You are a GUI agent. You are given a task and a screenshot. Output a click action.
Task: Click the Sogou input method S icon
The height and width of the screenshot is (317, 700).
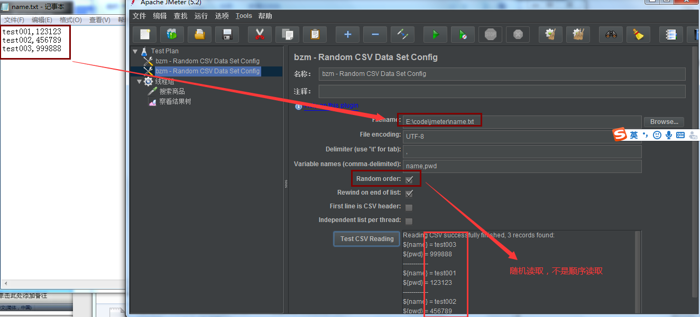coord(620,135)
